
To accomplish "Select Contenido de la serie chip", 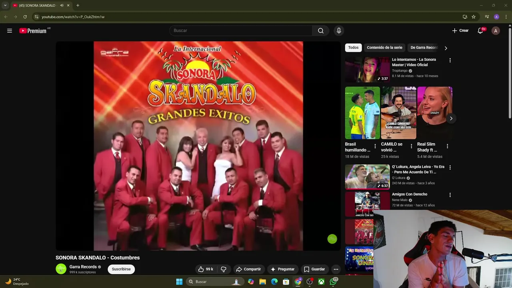I will click(384, 48).
